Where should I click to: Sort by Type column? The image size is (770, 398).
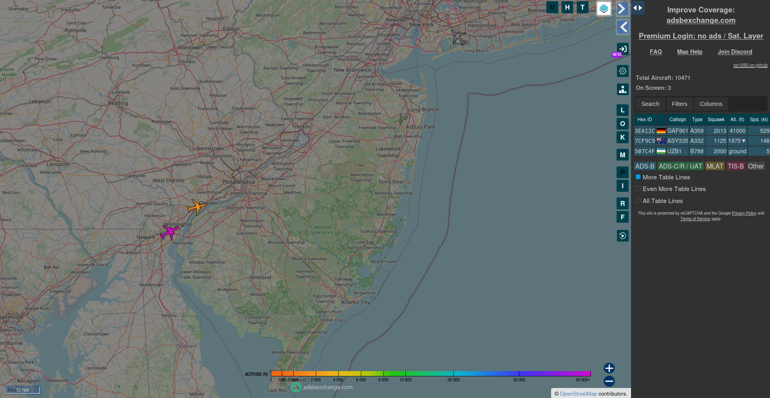click(x=697, y=120)
